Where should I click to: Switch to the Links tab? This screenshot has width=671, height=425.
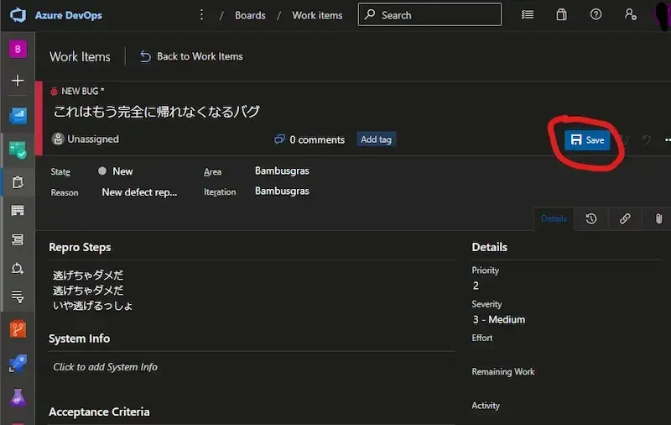(625, 218)
